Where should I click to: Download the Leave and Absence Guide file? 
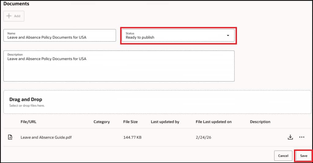click(x=290, y=137)
